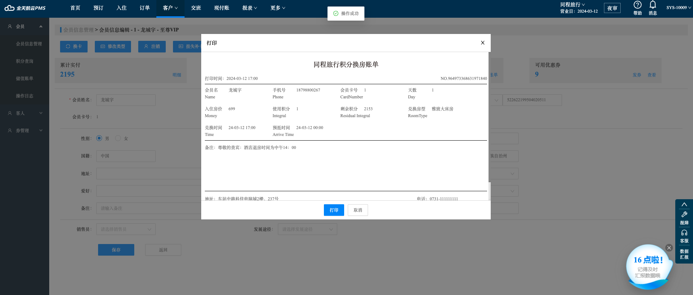Click the 挂失补卡 button

click(x=187, y=47)
